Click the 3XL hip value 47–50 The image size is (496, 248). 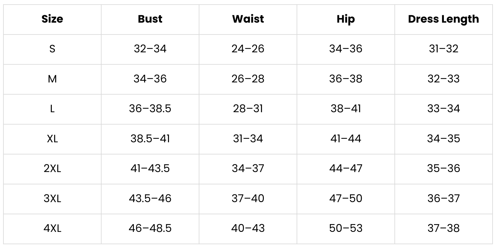(x=346, y=198)
